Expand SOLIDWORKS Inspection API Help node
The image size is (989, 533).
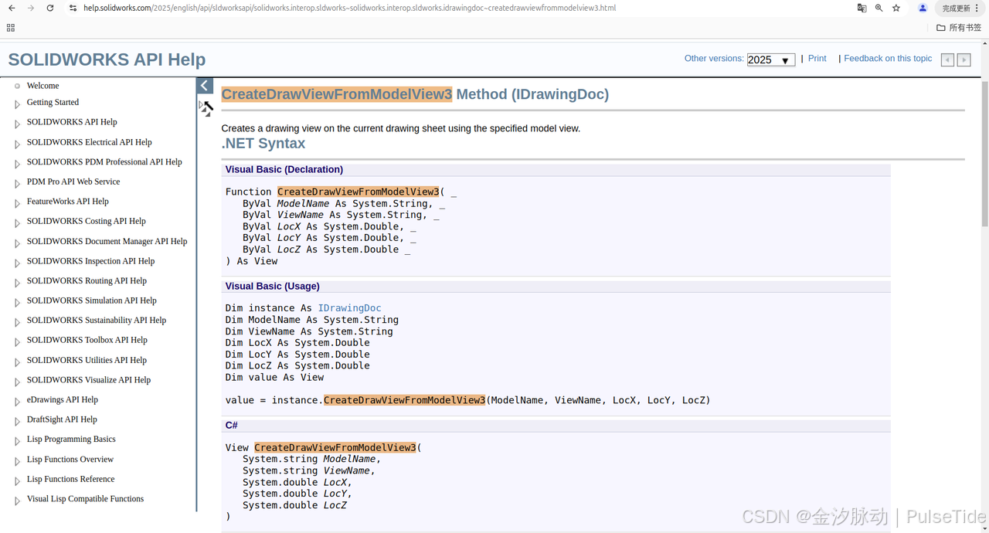17,263
